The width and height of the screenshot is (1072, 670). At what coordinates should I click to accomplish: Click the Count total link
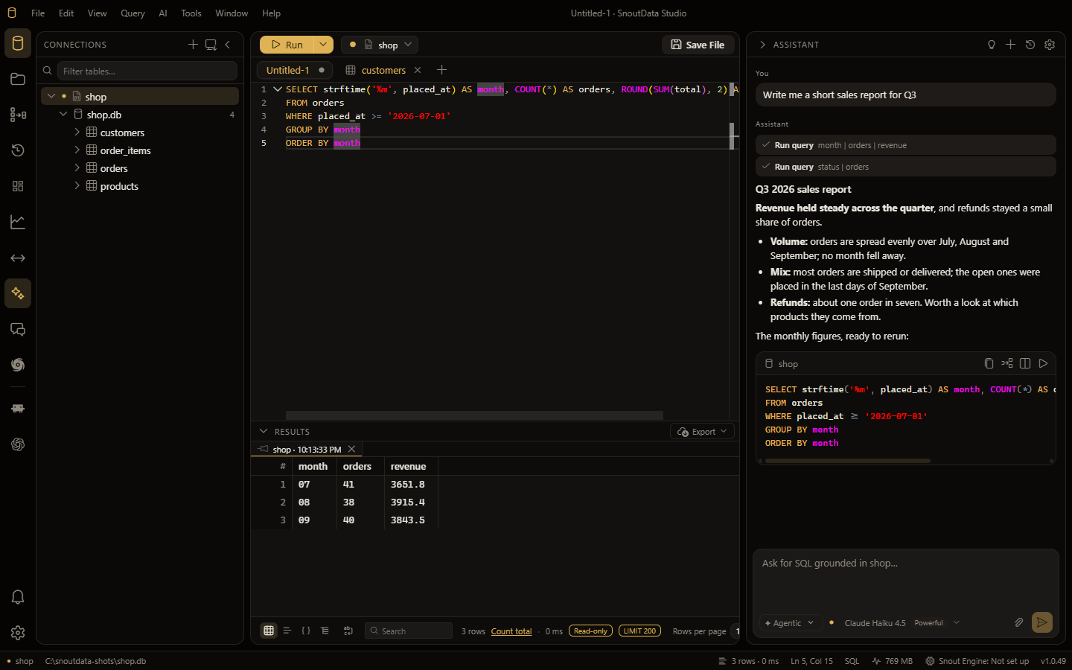click(x=511, y=631)
